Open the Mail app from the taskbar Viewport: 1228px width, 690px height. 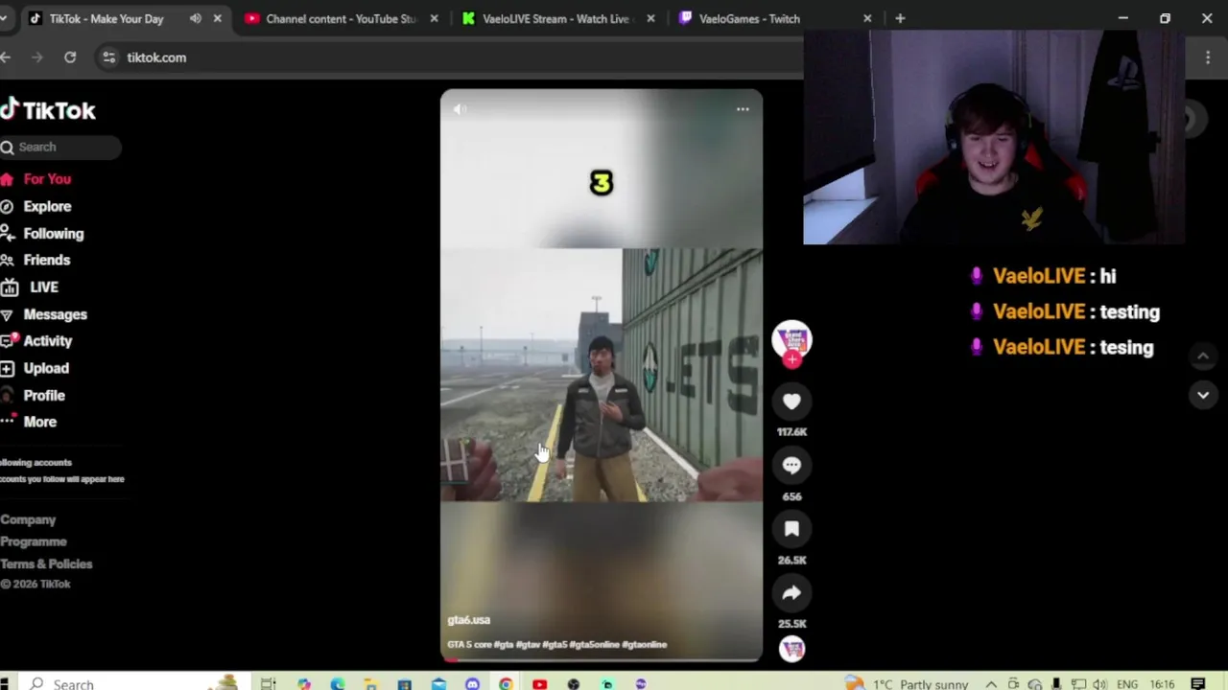(438, 683)
